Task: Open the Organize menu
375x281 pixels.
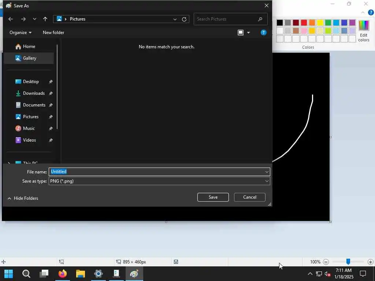Action: (x=21, y=33)
